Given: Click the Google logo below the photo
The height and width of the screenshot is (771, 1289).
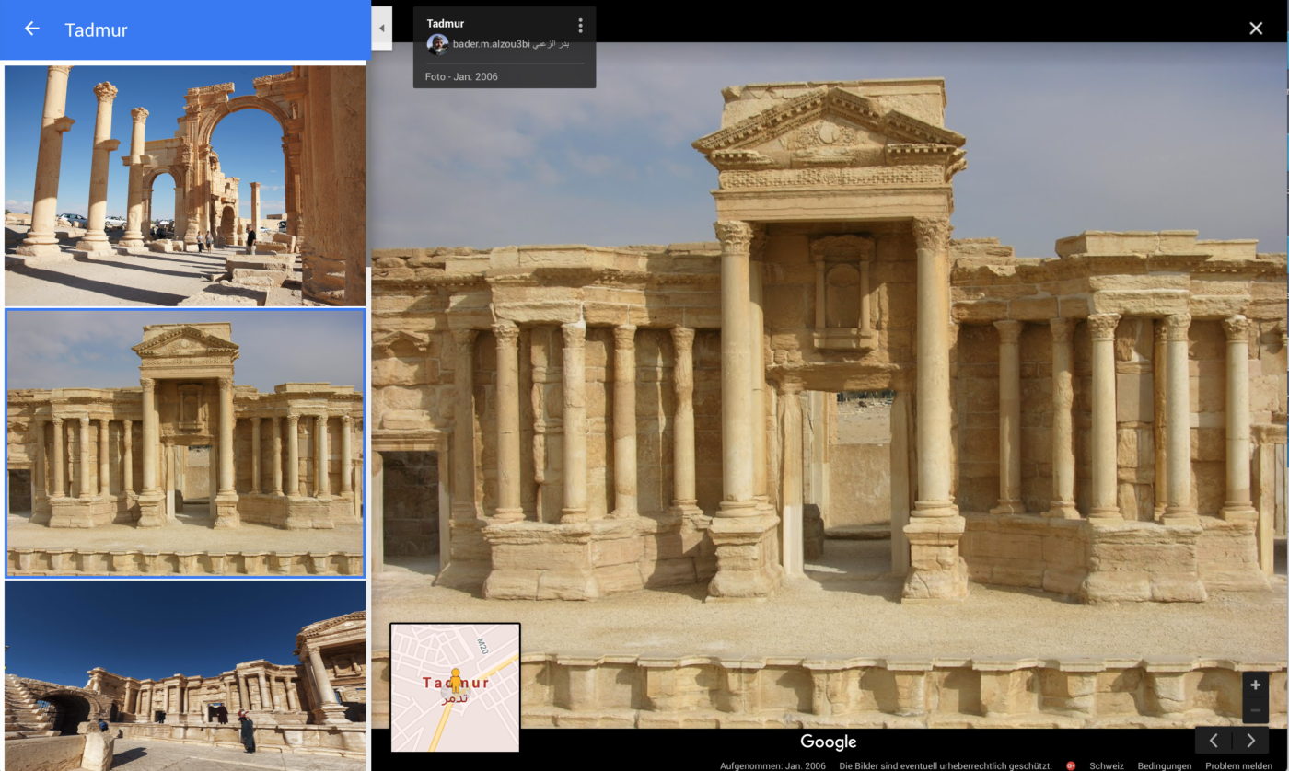Looking at the screenshot, I should tap(828, 742).
